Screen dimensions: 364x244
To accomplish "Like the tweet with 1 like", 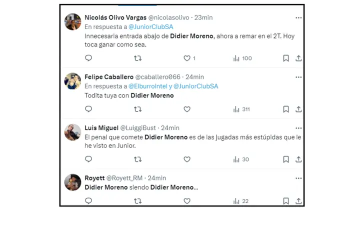I will (187, 58).
